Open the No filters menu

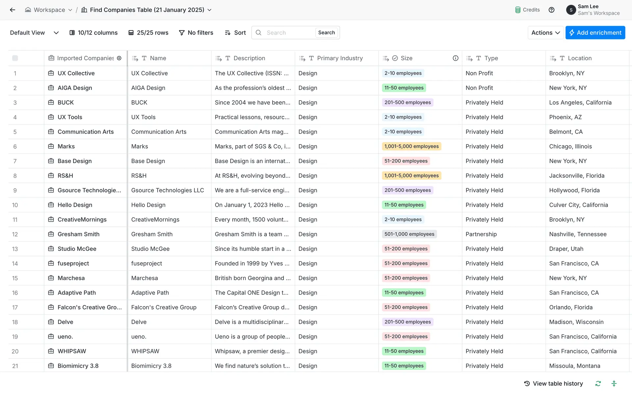click(x=196, y=33)
